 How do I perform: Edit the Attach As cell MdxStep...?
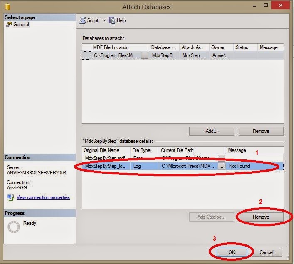[x=194, y=55]
